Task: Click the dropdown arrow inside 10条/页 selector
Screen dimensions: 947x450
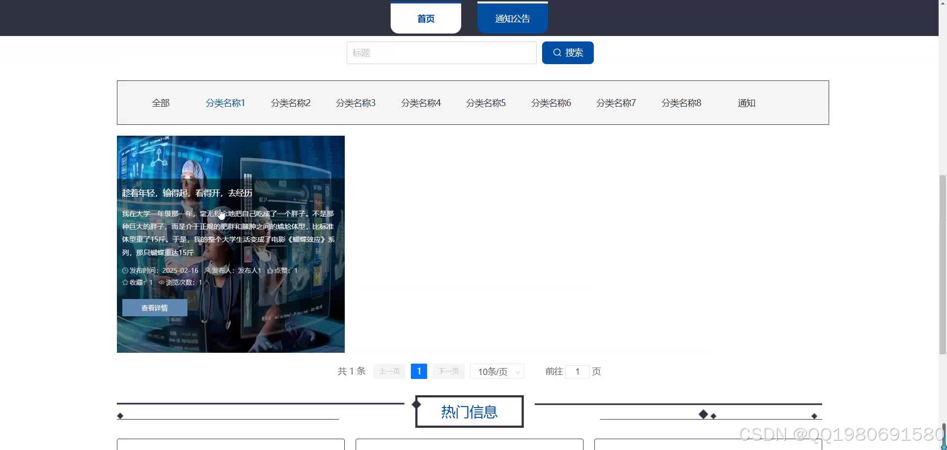Action: coord(517,372)
